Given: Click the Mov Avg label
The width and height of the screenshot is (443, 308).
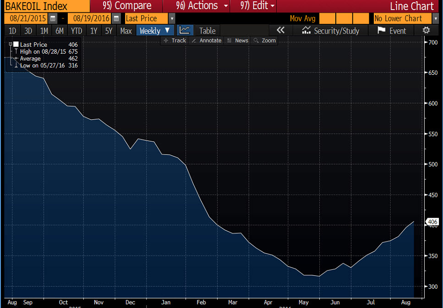Looking at the screenshot, I should point(302,19).
